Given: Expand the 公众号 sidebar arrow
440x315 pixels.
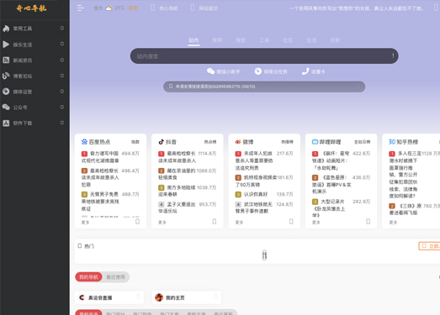Looking at the screenshot, I should click(x=62, y=107).
